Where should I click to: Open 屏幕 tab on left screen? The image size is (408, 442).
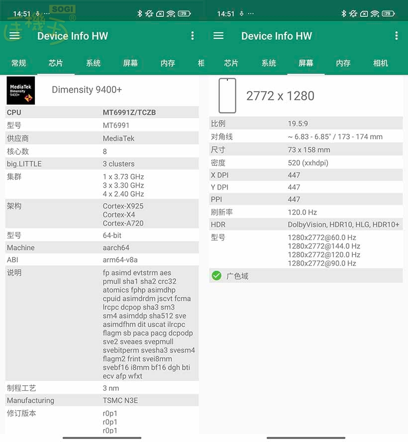130,63
